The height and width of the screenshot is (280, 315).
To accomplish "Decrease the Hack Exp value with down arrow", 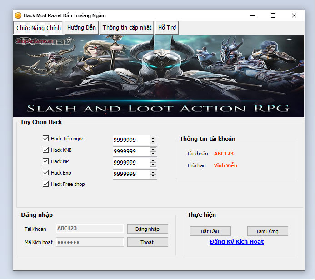I will pyautogui.click(x=153, y=176).
